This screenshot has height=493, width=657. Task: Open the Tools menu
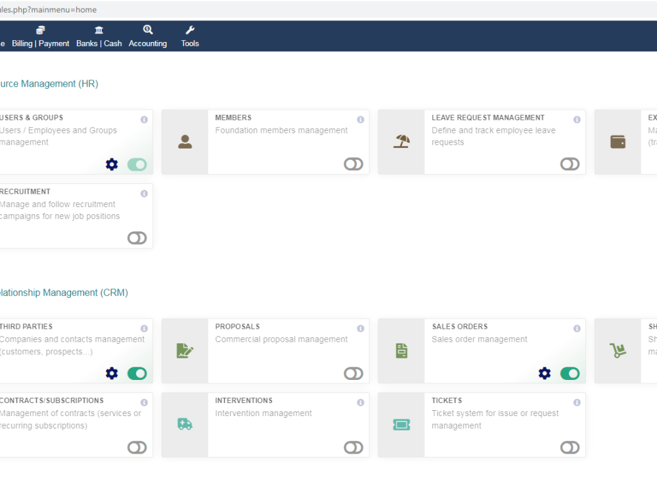[x=190, y=35]
